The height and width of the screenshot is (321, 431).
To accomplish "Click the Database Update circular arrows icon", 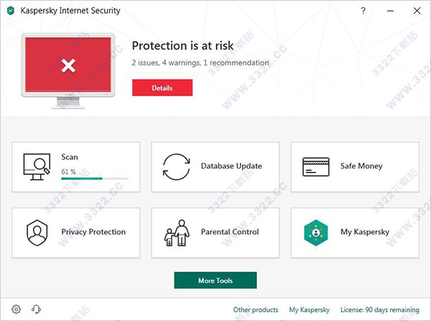I will tap(176, 166).
